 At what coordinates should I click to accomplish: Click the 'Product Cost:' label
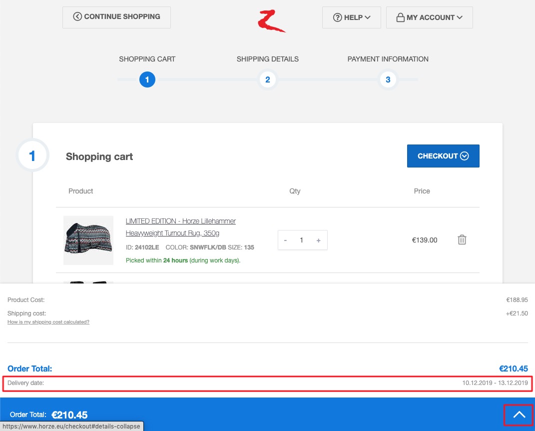(x=26, y=300)
